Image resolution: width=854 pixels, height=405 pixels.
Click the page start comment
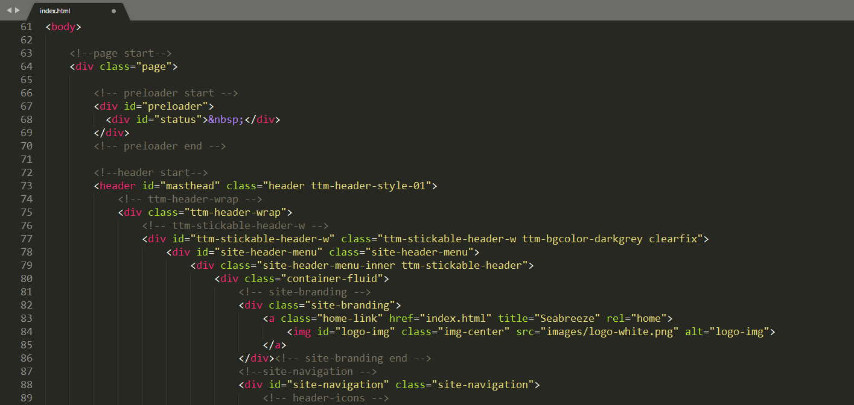[x=121, y=53]
